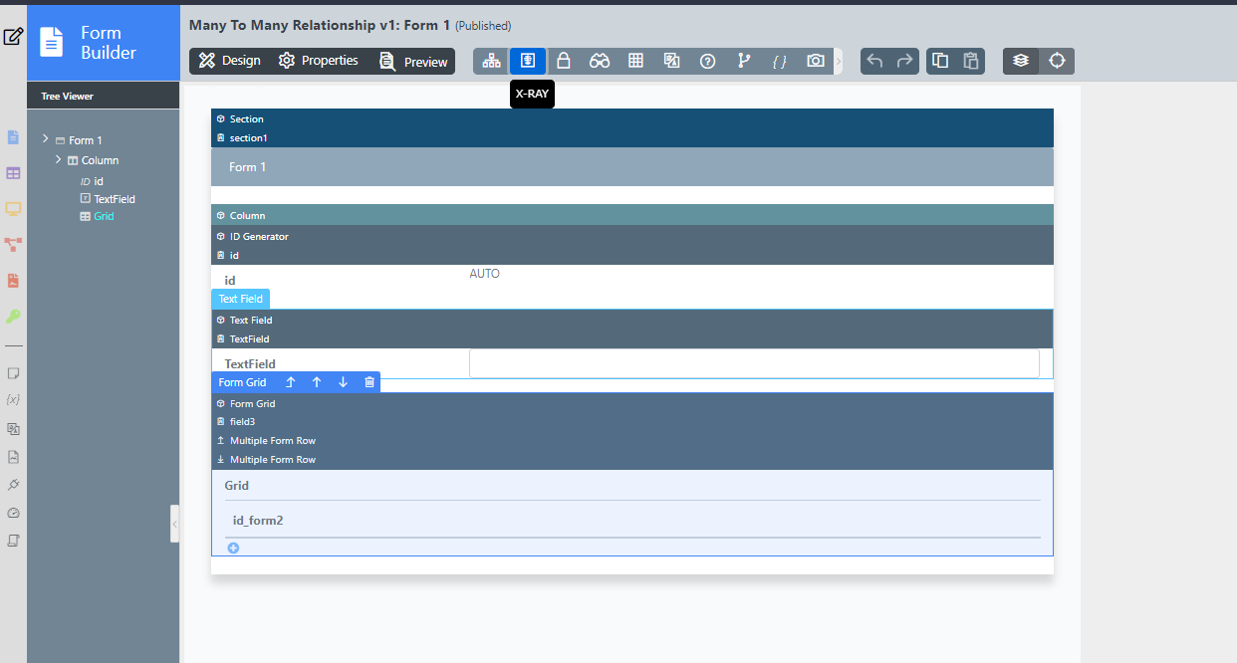The image size is (1237, 663).
Task: Collapse the Tree Viewer side panel handle
Action: 175,524
